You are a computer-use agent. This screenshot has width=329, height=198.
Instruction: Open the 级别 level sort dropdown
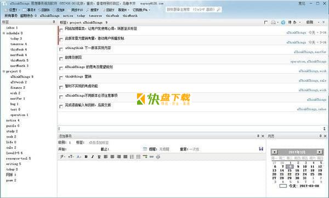coord(313,22)
